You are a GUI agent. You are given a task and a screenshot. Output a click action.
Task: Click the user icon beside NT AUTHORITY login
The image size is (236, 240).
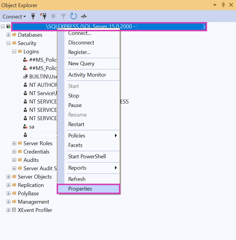[x=25, y=85]
